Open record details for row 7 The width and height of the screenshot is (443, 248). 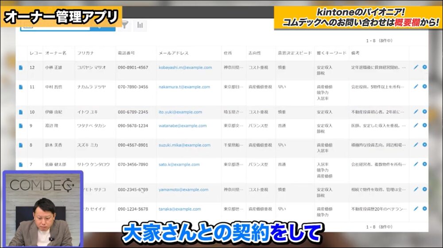point(21,164)
